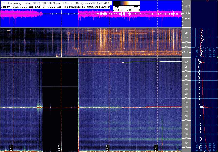Click the 50 Hz peak in the right spectrum graph
This screenshot has width=218, height=152.
tap(207, 107)
